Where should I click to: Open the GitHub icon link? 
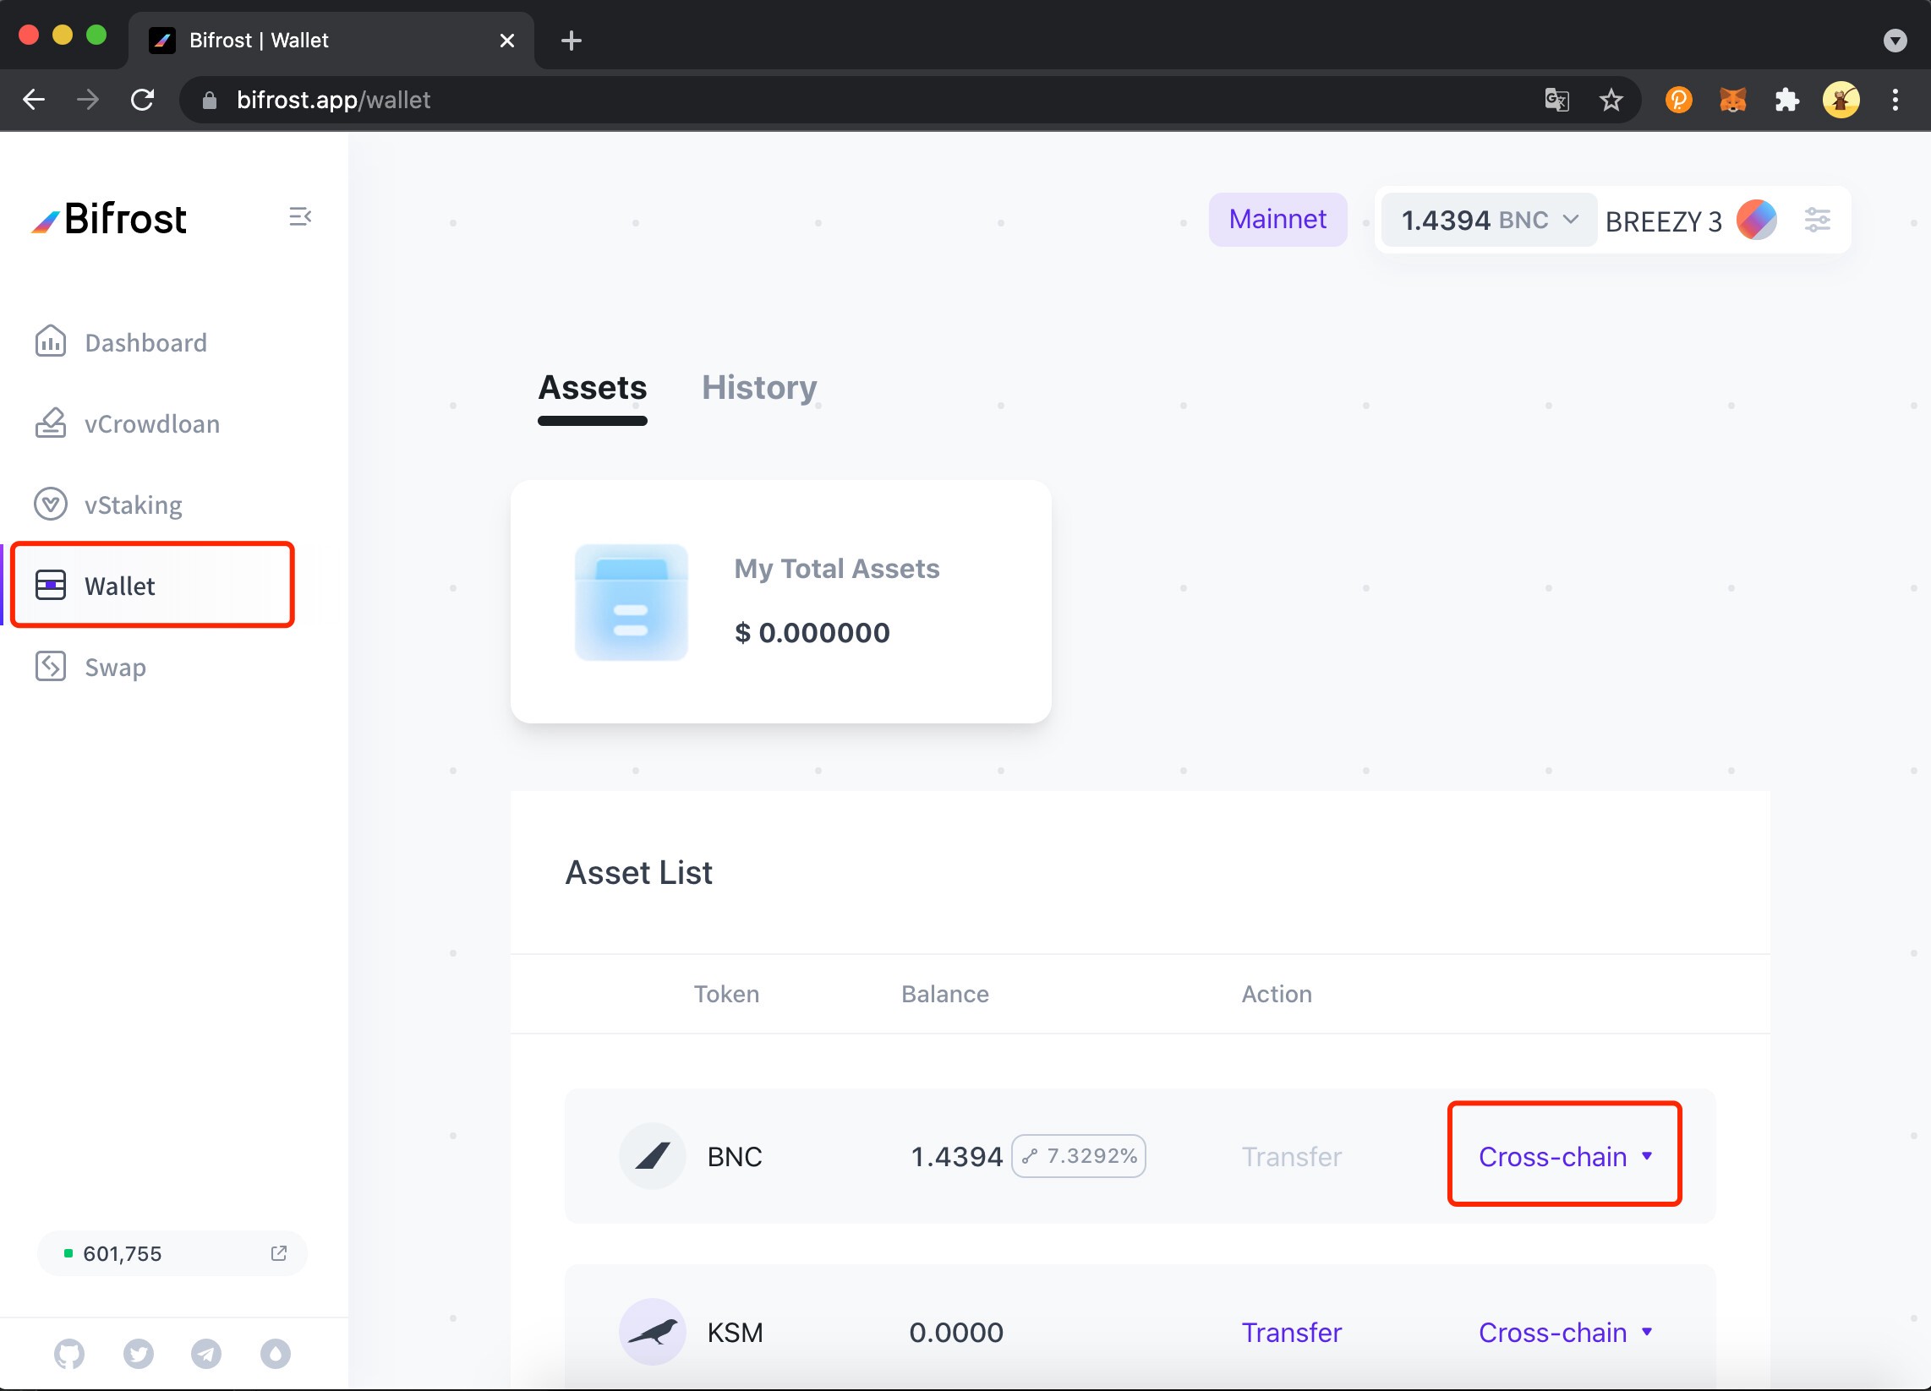pyautogui.click(x=69, y=1354)
